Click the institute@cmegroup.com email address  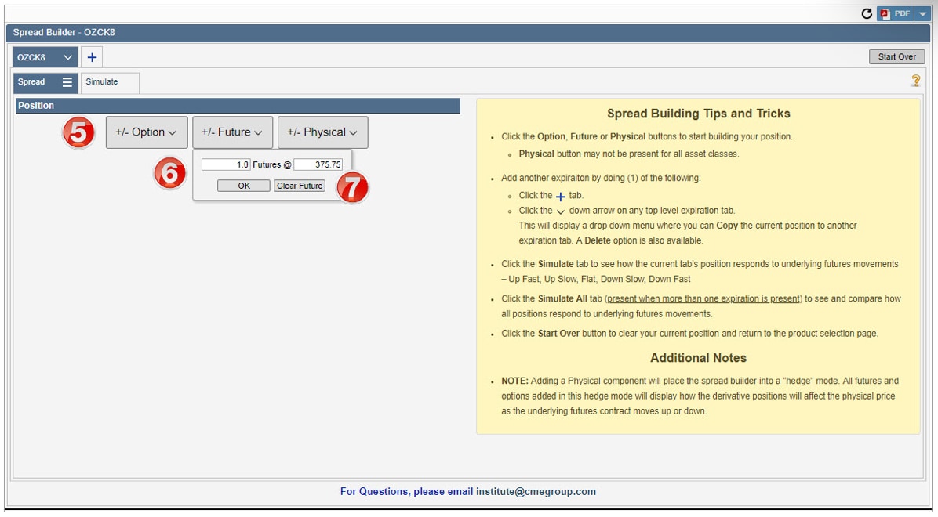[536, 492]
